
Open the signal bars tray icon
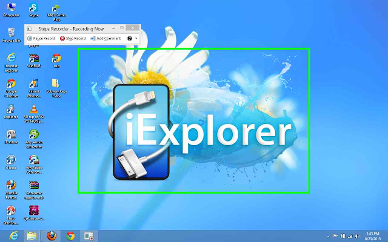[x=350, y=237]
